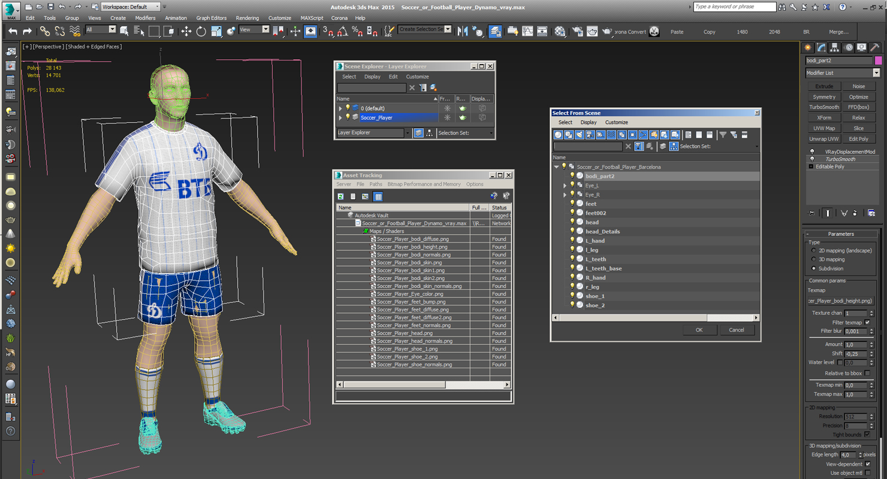This screenshot has width=887, height=479.
Task: Click the Unwrap UVW button
Action: click(x=824, y=139)
